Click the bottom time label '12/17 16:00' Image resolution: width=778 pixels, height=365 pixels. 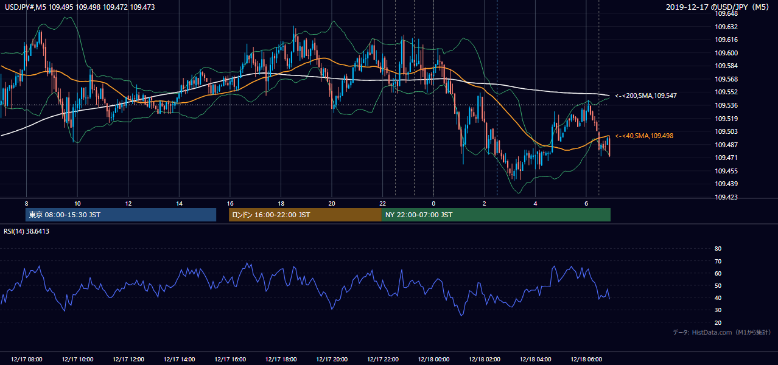[x=230, y=359]
